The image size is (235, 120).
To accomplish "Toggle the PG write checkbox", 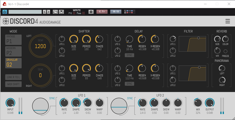I will 74,13.
